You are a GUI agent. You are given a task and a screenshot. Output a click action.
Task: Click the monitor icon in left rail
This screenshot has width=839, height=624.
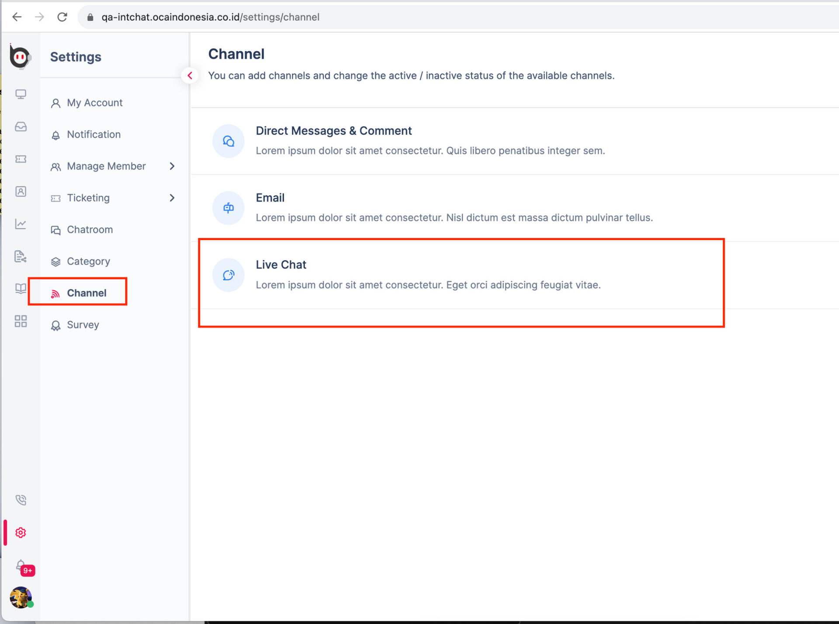tap(21, 94)
